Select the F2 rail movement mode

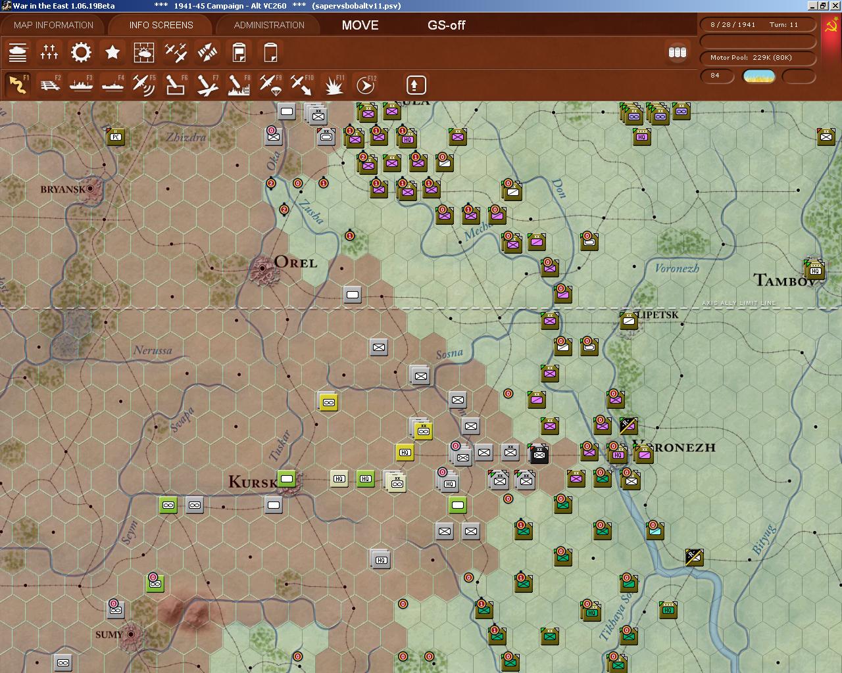point(49,85)
